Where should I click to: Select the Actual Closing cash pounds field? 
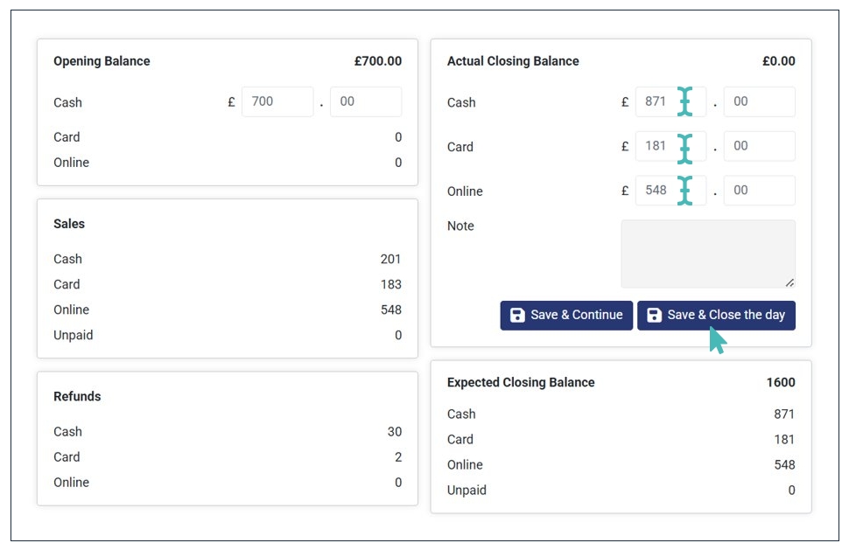coord(658,101)
